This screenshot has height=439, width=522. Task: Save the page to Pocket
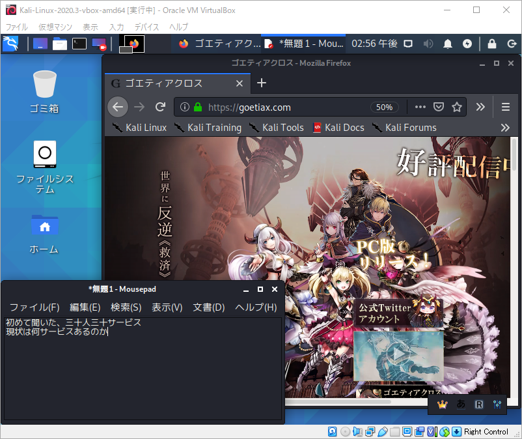[x=439, y=107]
